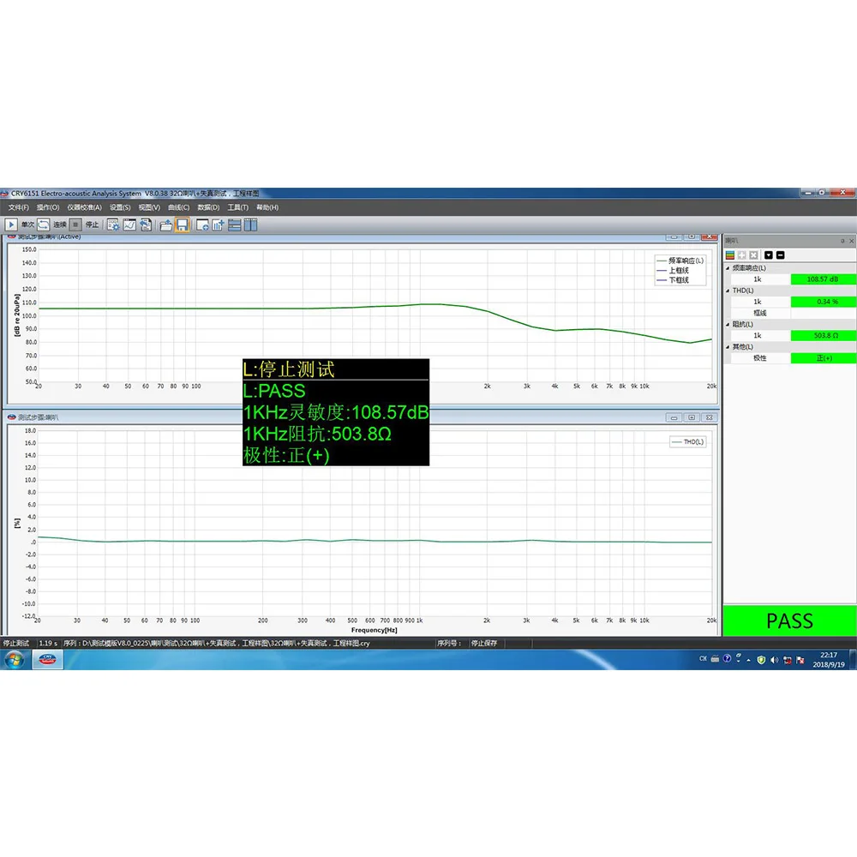Screen dimensions: 857x857
Task: Open the 仪器校准(A) menu
Action: (84, 207)
